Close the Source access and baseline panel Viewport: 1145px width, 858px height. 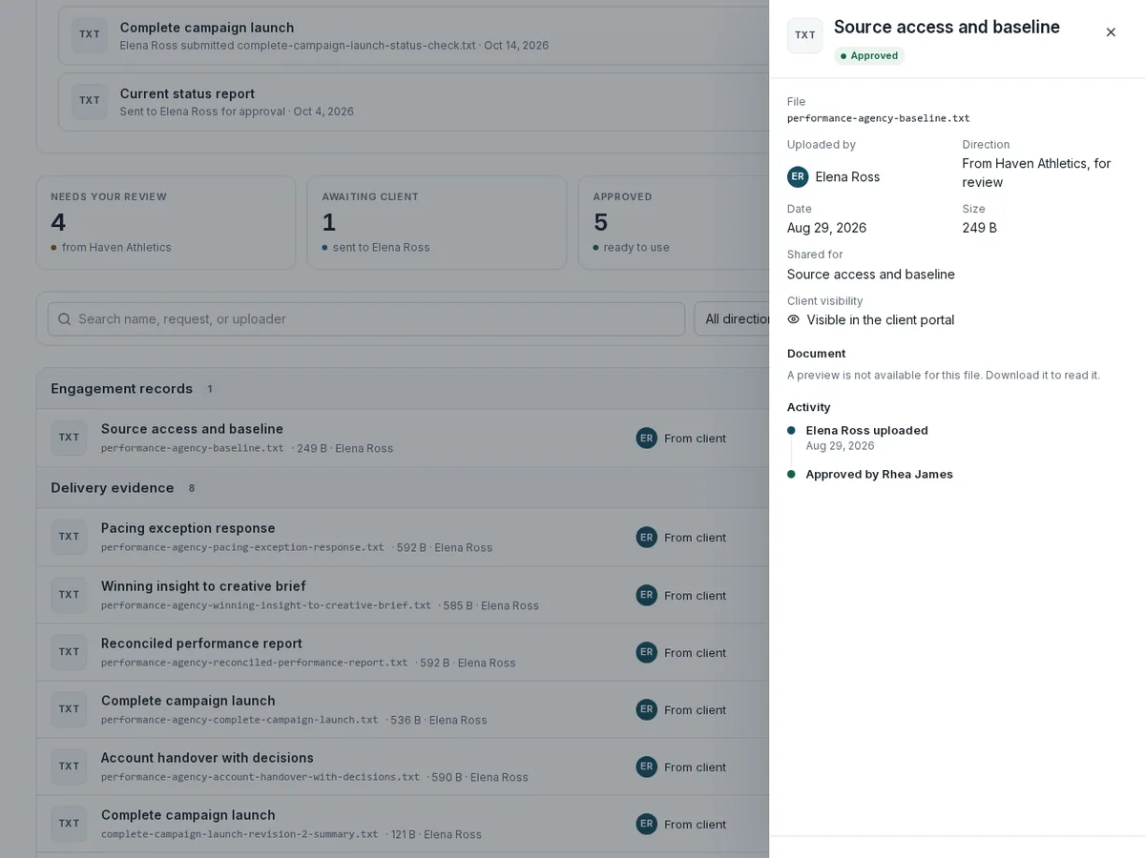pos(1111,32)
